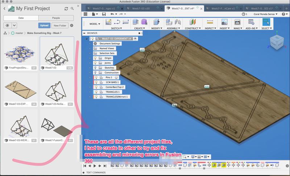Viewport: 290px width, 176px height.
Task: Open the CREATE dropdown menu
Action: 140,28
